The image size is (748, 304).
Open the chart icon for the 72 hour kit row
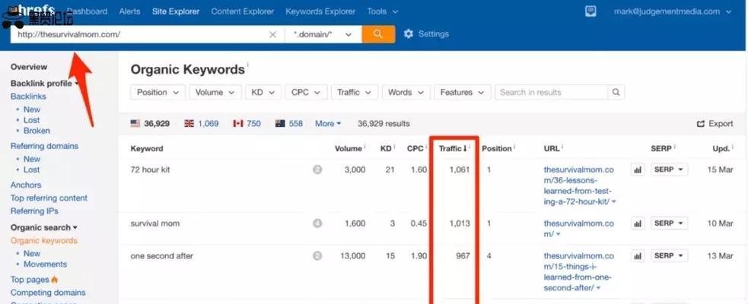tap(638, 169)
